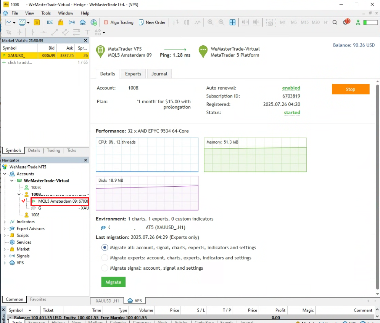380x323 pixels.
Task: Click the tile windows grid icon
Action: coord(232,22)
